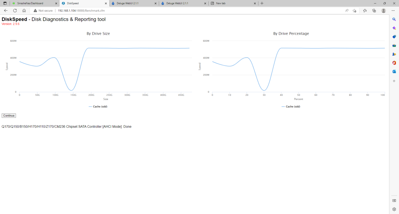Screen dimensions: 399x214
Task: Click the Size axis label
Action: click(x=106, y=99)
